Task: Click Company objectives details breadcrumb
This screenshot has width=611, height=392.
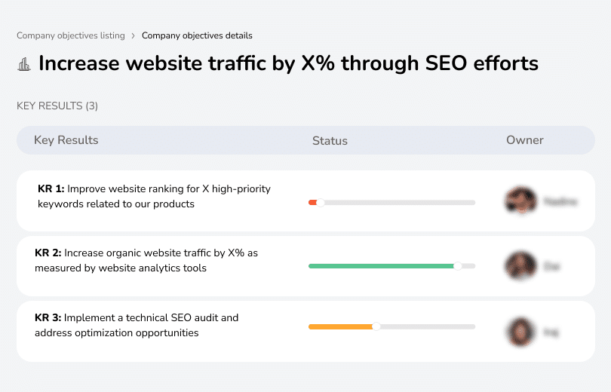Action: point(197,35)
